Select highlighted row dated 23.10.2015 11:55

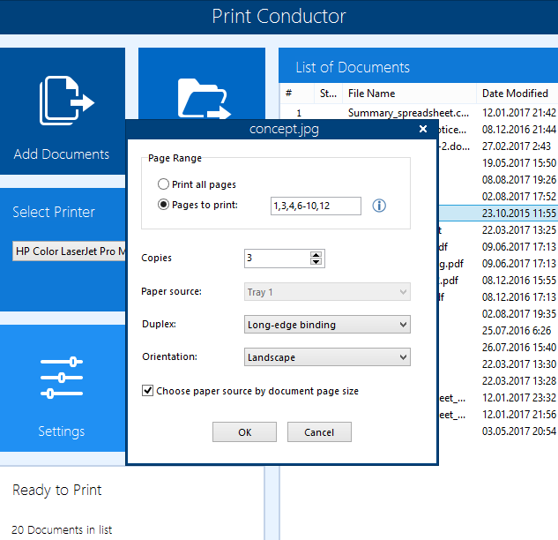click(498, 213)
